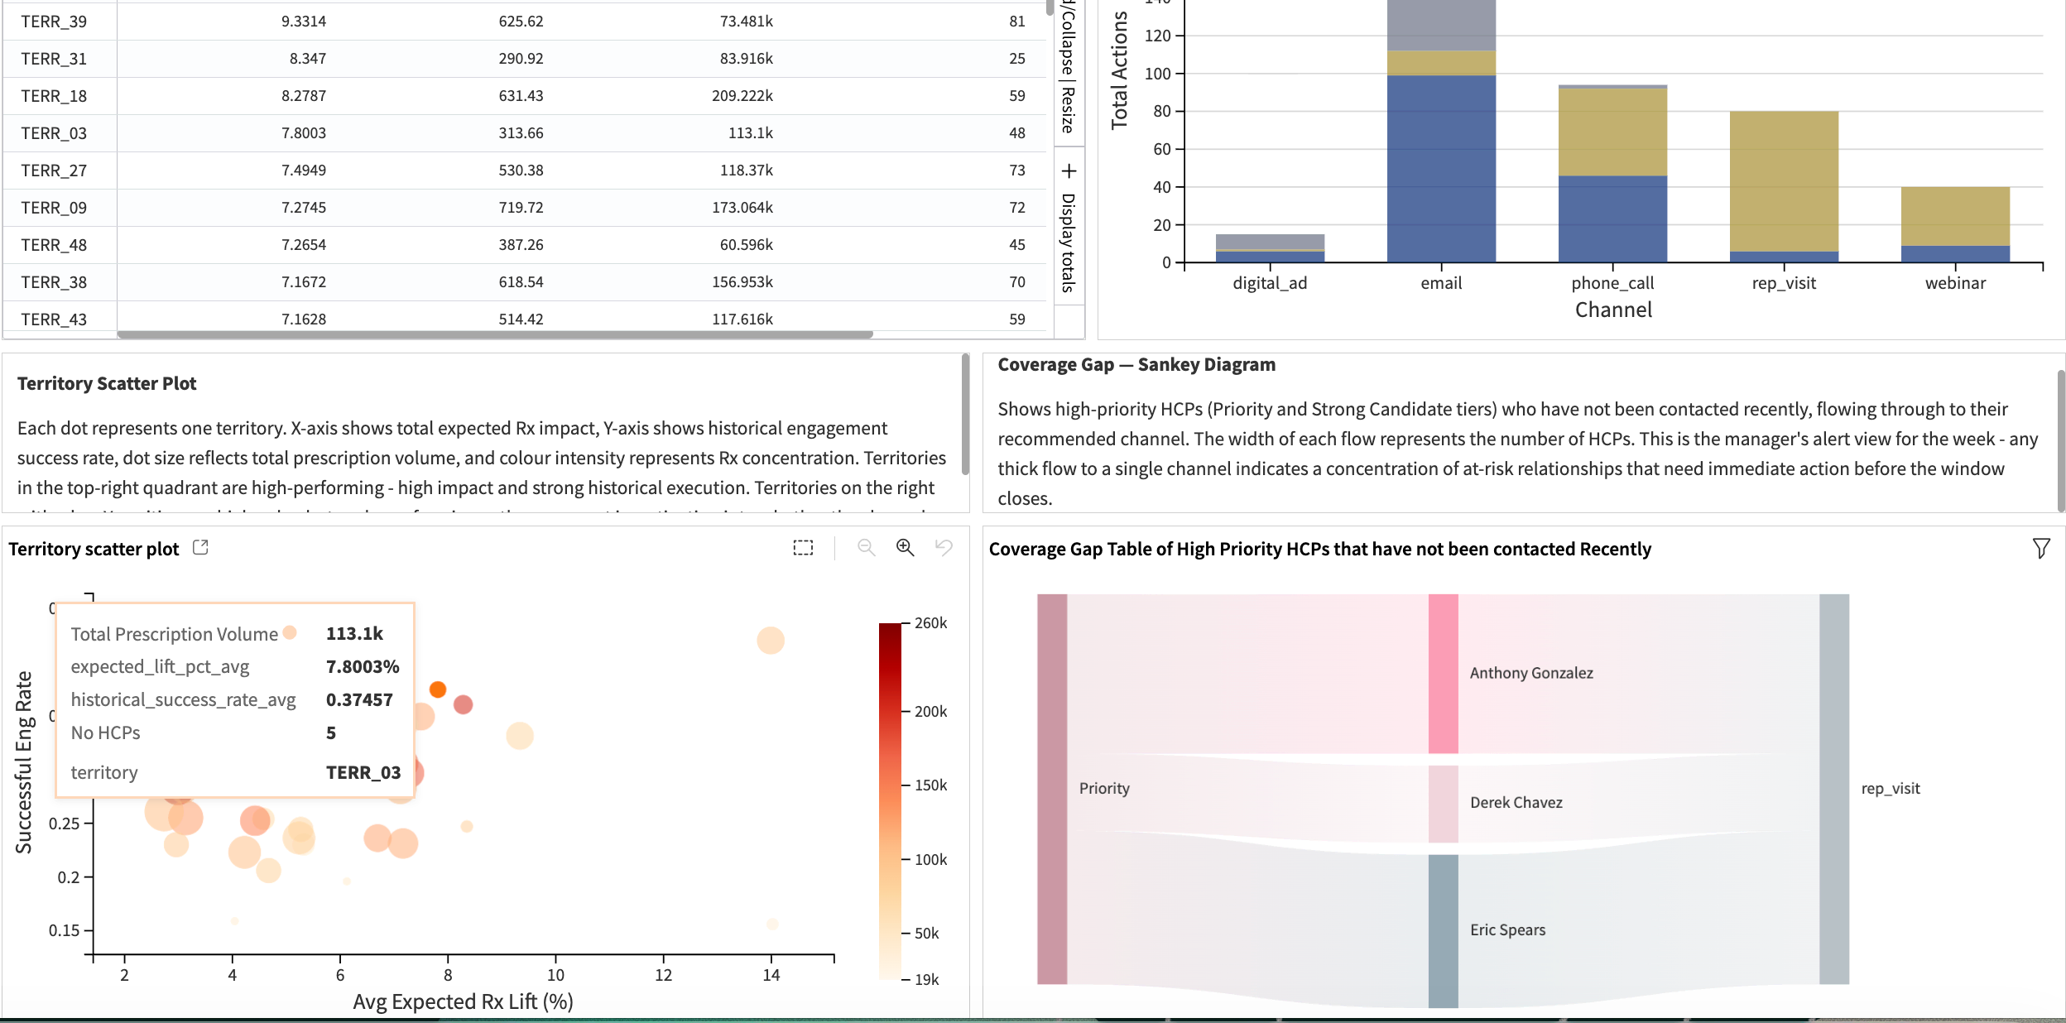
Task: Click Avg Expected Rx Lift axis label
Action: coord(463,1001)
